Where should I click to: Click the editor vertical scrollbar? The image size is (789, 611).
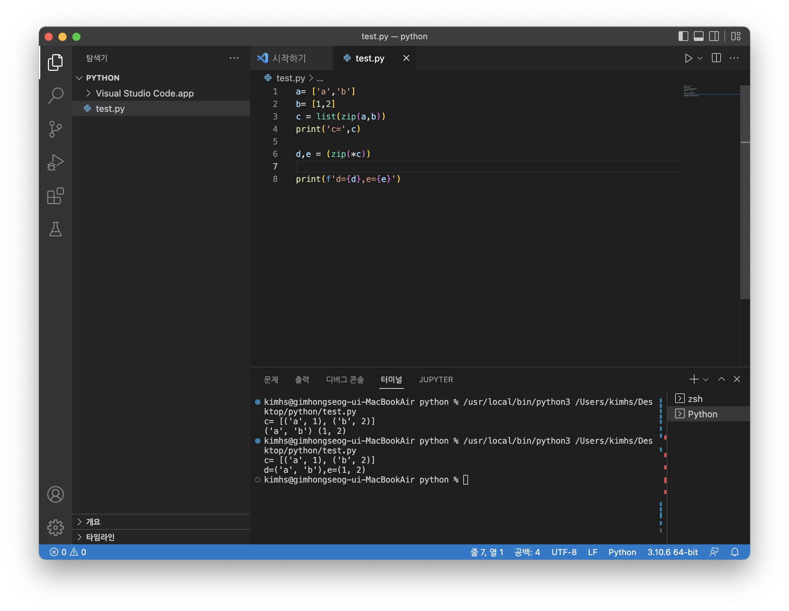coord(745,217)
